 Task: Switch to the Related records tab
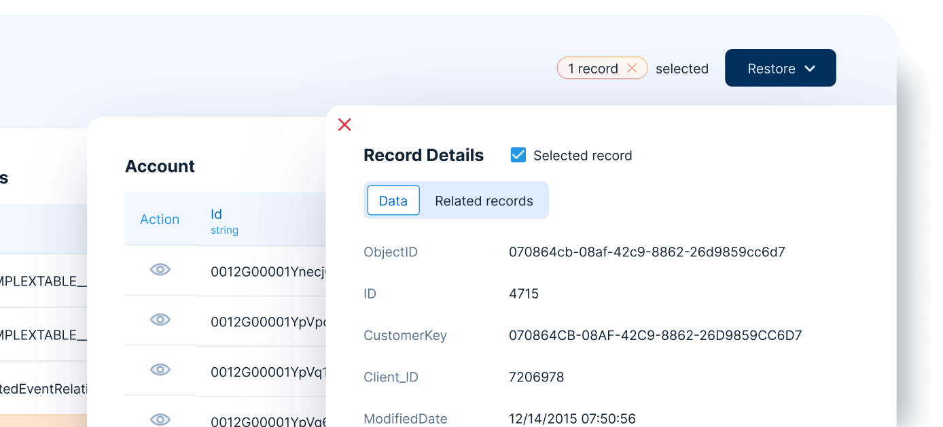click(x=484, y=200)
